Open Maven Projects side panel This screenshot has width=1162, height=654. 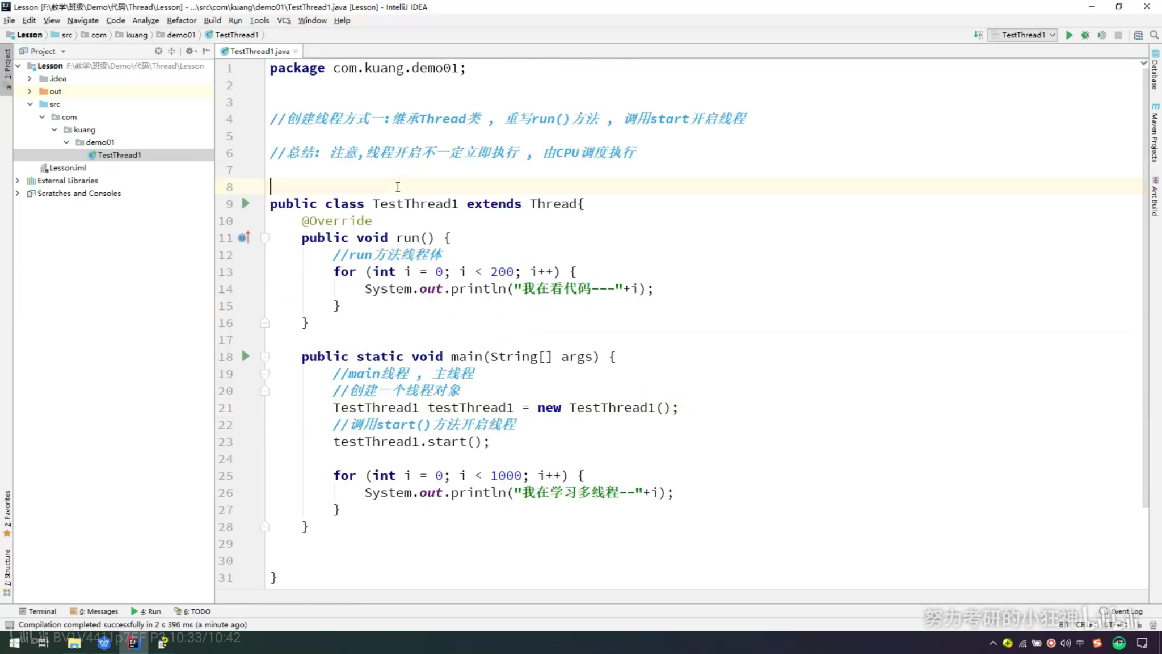[x=1155, y=133]
